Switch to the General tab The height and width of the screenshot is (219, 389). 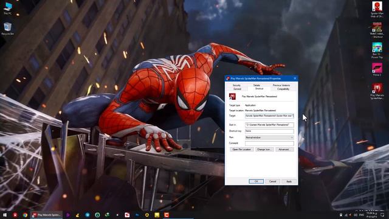pos(237,89)
